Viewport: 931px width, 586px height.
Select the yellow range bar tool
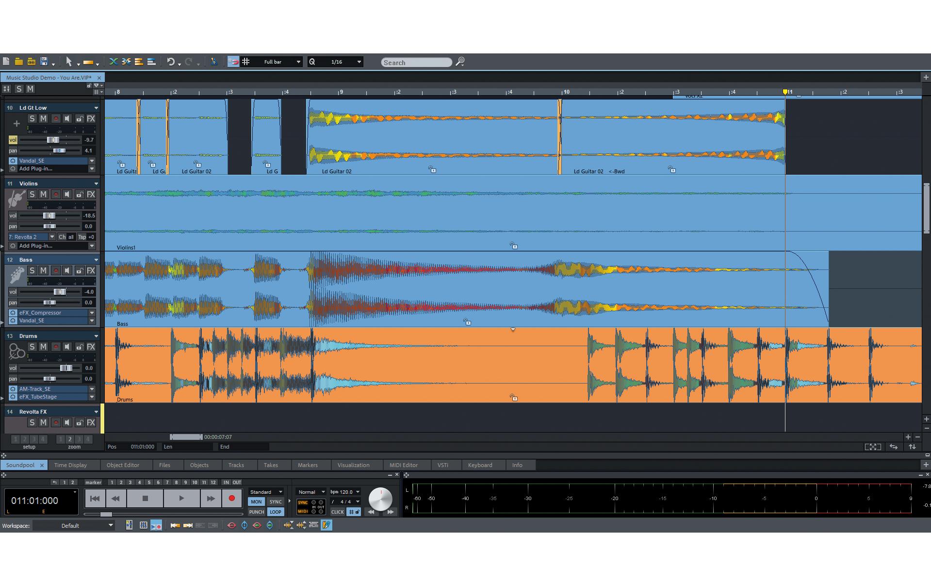coord(88,62)
